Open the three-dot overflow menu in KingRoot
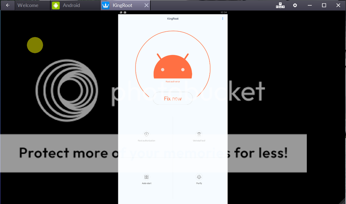Image resolution: width=346 pixels, height=204 pixels. [x=223, y=19]
